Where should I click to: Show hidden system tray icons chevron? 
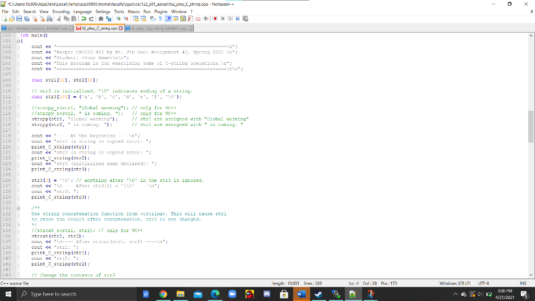pyautogui.click(x=455, y=294)
